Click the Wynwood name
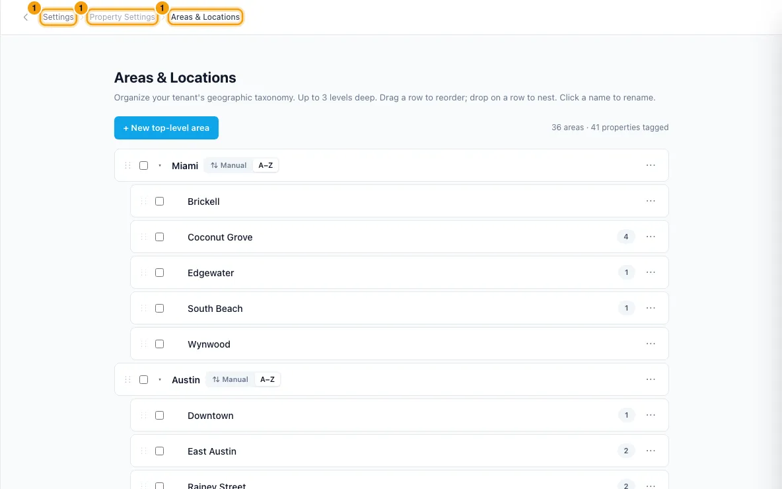This screenshot has height=489, width=782. click(x=209, y=344)
